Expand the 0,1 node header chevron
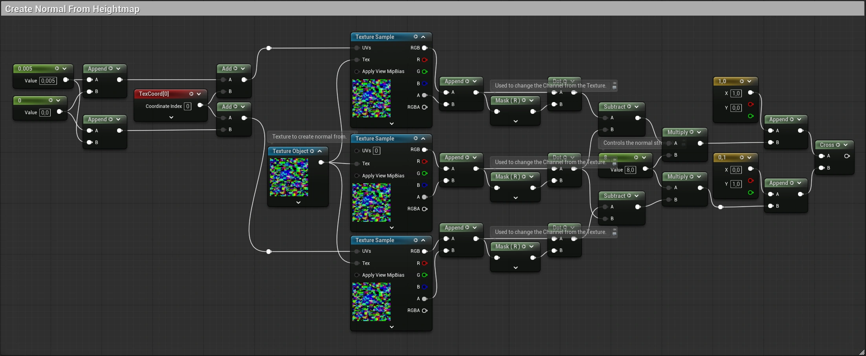 [x=749, y=157]
